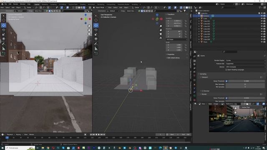
Task: Open the Object Constraints properties tab icon
Action: pyautogui.click(x=194, y=92)
